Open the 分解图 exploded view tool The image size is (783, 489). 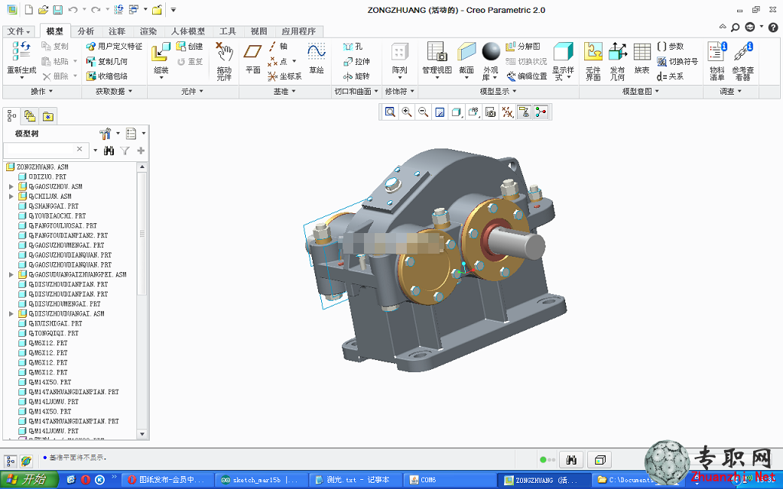tap(523, 47)
